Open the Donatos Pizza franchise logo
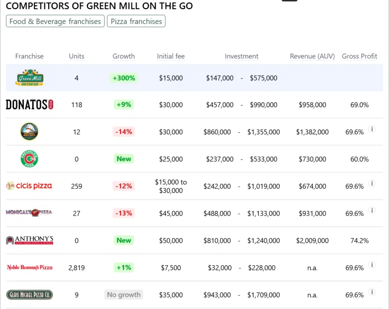389x309 pixels. pos(29,105)
